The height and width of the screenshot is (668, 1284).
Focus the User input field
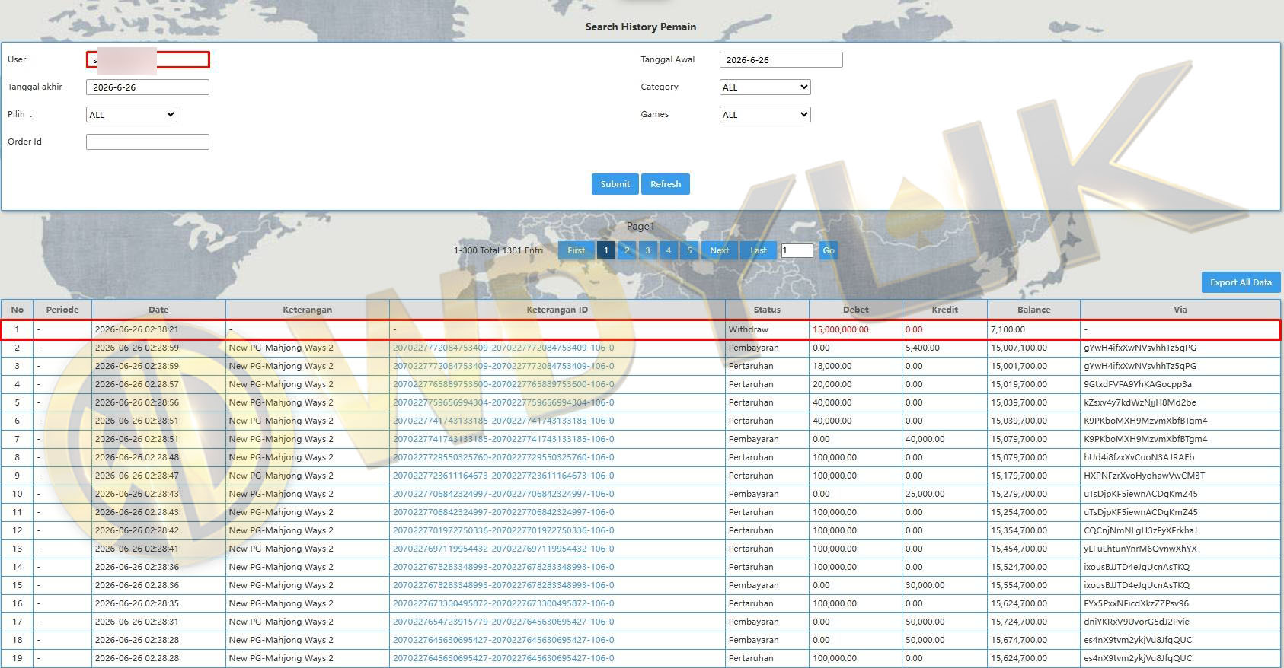coord(148,60)
